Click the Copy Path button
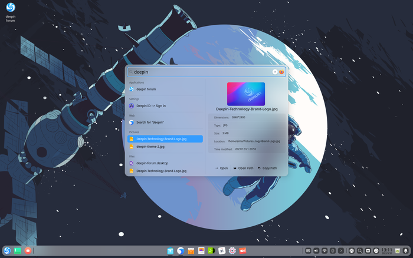This screenshot has height=258, width=413. 267,168
